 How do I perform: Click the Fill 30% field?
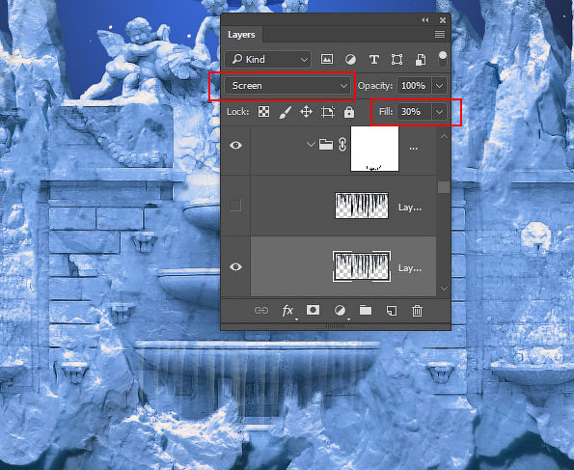click(414, 112)
